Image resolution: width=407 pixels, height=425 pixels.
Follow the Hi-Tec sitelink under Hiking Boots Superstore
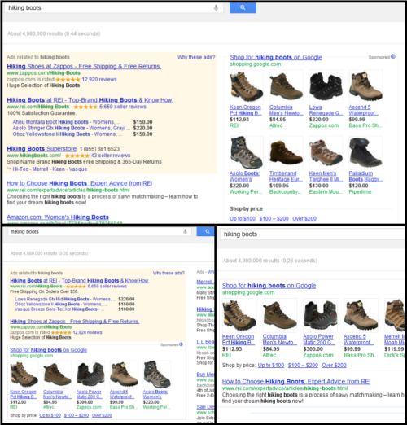pyautogui.click(x=21, y=169)
